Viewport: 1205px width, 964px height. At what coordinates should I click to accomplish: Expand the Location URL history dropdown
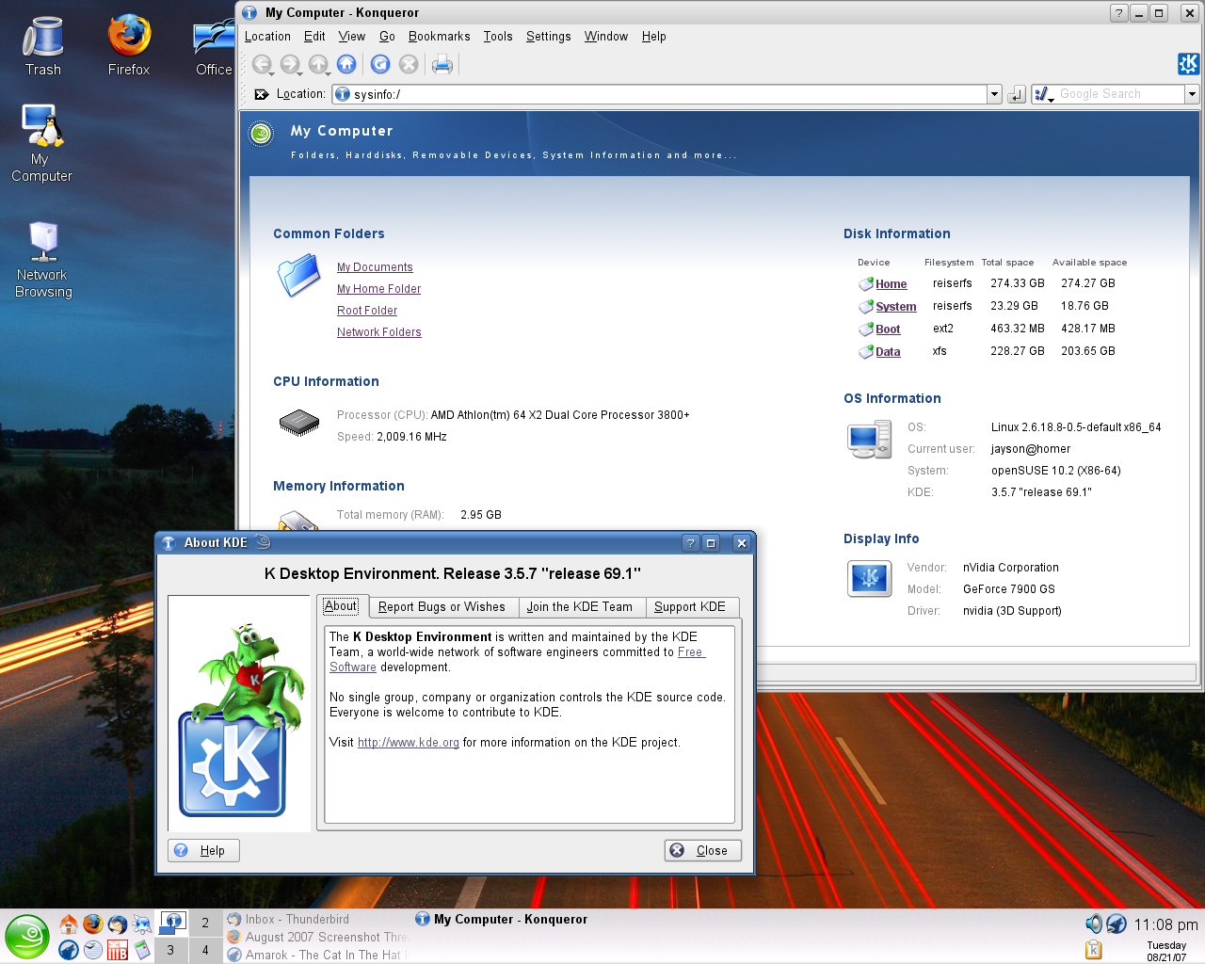(994, 94)
